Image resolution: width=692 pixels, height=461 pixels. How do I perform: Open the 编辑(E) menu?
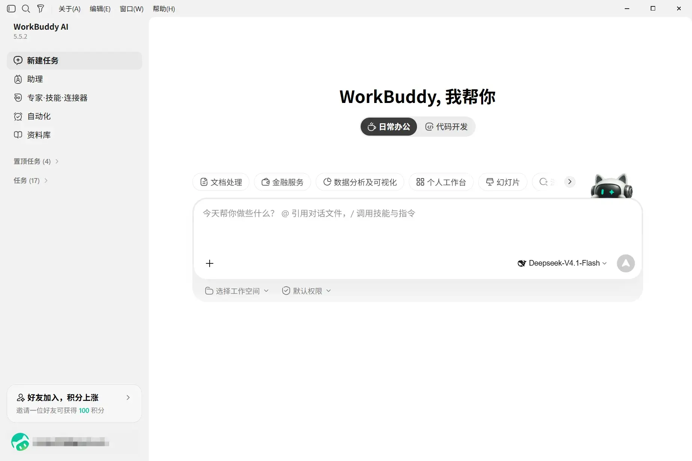pos(100,9)
